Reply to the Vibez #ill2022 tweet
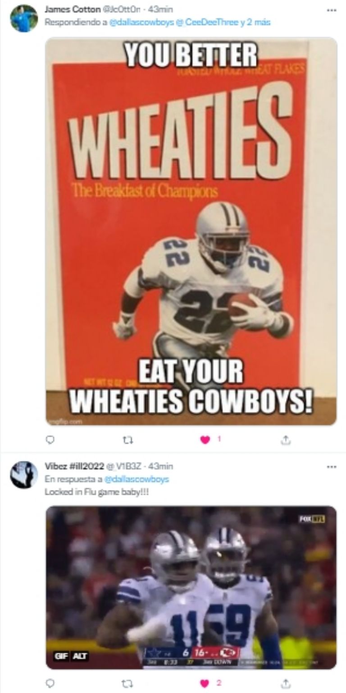Image resolution: width=346 pixels, height=693 pixels. (50, 683)
